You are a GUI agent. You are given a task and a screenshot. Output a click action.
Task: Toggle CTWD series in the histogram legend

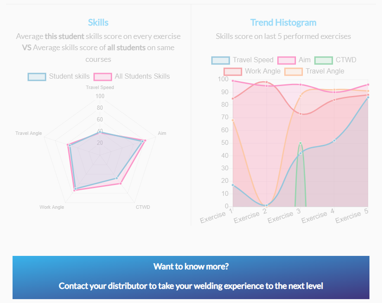click(x=323, y=60)
